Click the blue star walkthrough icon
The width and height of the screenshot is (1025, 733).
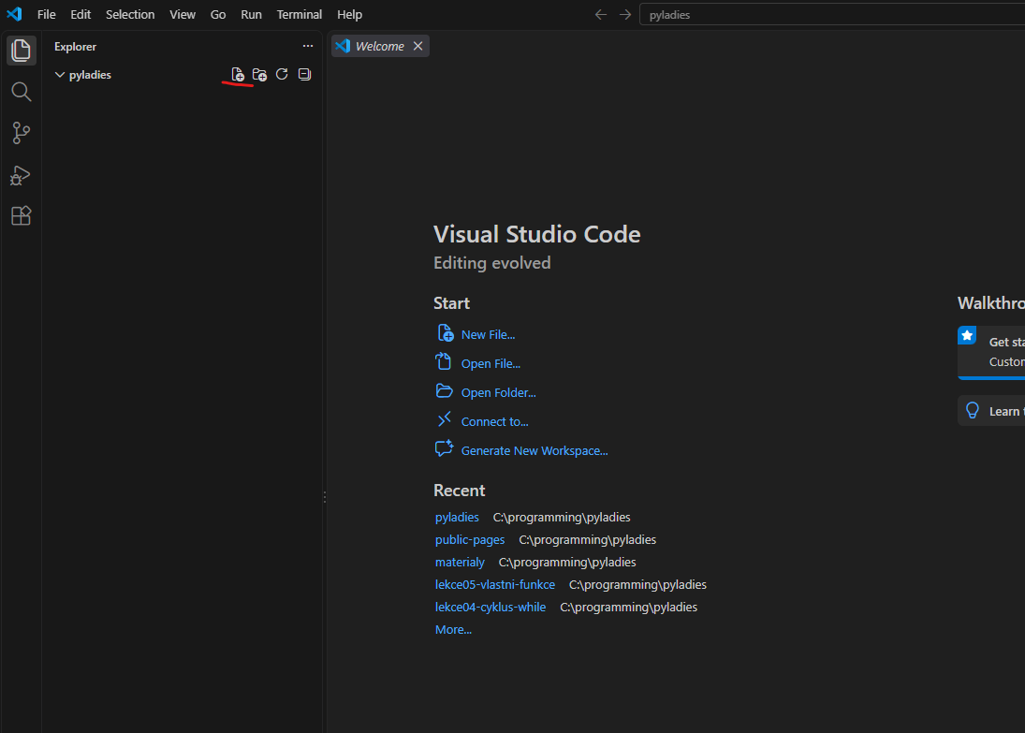[967, 335]
